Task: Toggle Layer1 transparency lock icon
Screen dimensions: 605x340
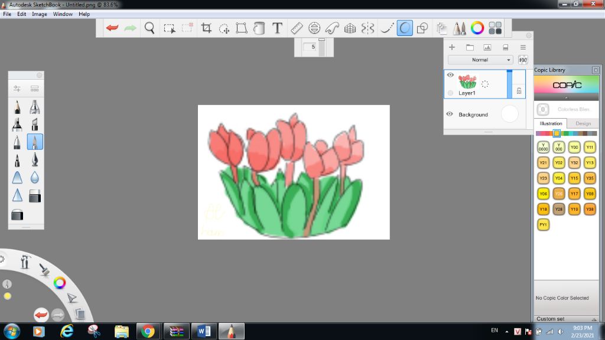Action: point(519,90)
